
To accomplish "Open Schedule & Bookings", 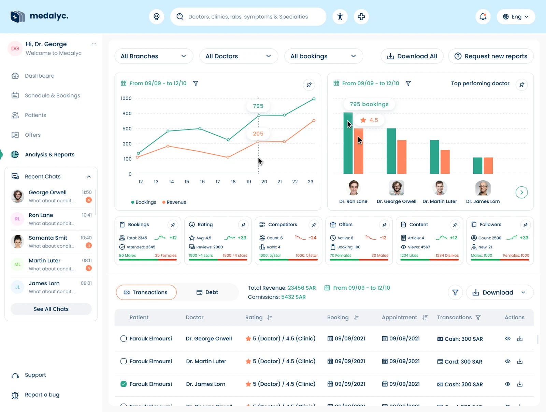I will 46,96.
